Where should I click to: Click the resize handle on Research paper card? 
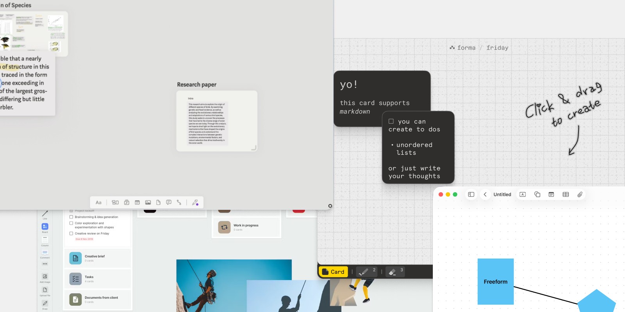tap(254, 148)
